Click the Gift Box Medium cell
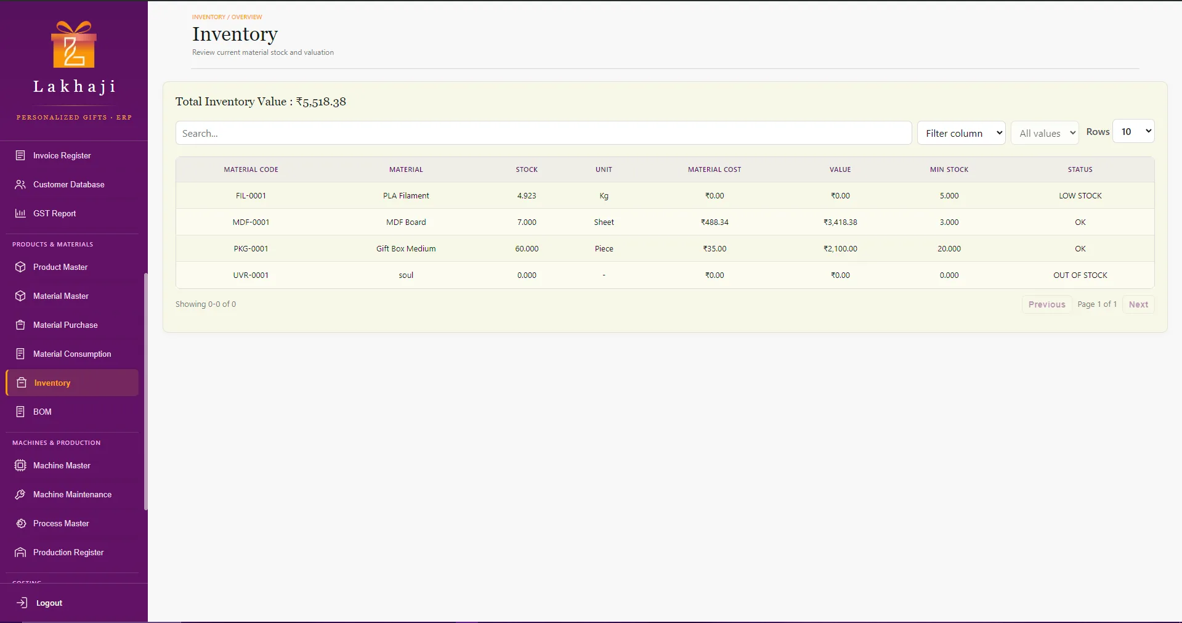The image size is (1182, 623). [x=406, y=249]
